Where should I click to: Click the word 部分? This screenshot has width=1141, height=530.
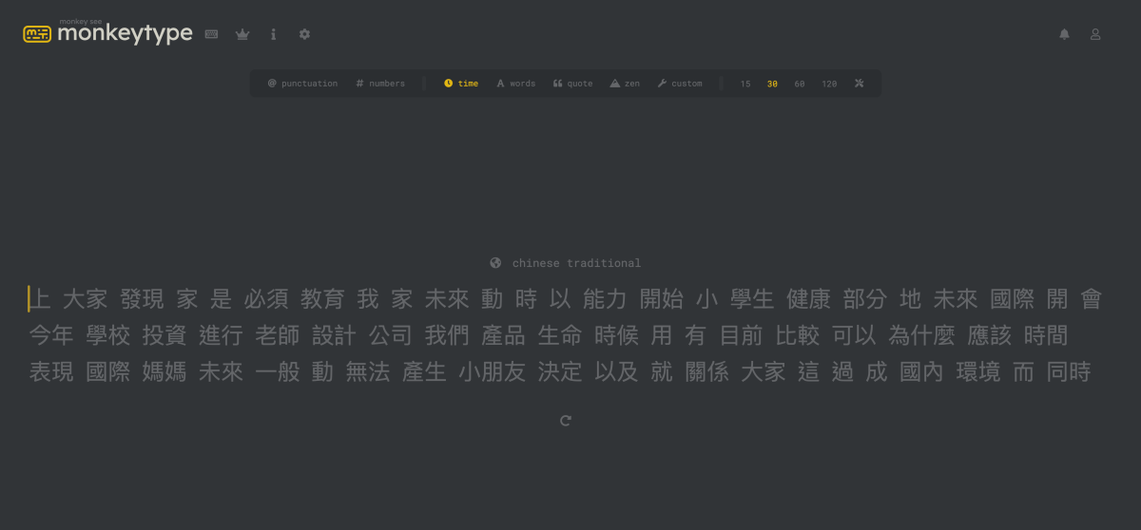tap(865, 299)
